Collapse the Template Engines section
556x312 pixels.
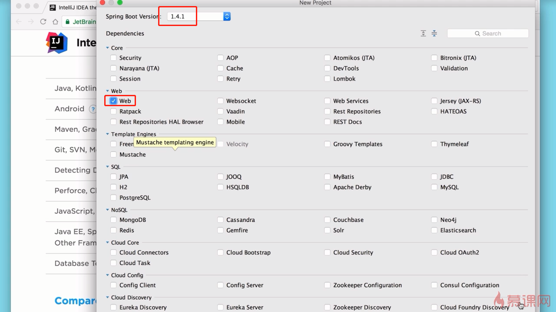point(108,134)
